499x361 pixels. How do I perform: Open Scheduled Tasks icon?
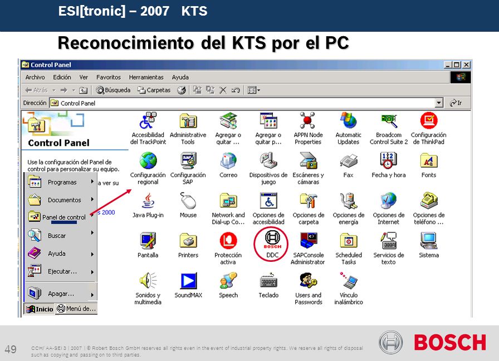click(348, 241)
